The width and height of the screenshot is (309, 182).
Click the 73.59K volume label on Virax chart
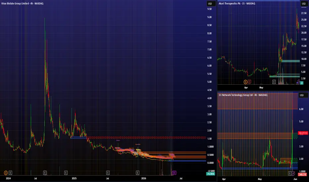pyautogui.click(x=211, y=174)
